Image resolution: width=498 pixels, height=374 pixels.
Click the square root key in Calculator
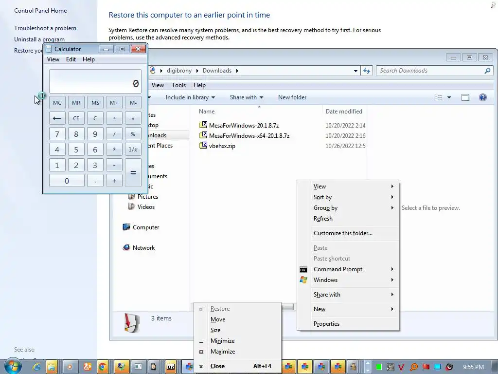[x=133, y=118]
